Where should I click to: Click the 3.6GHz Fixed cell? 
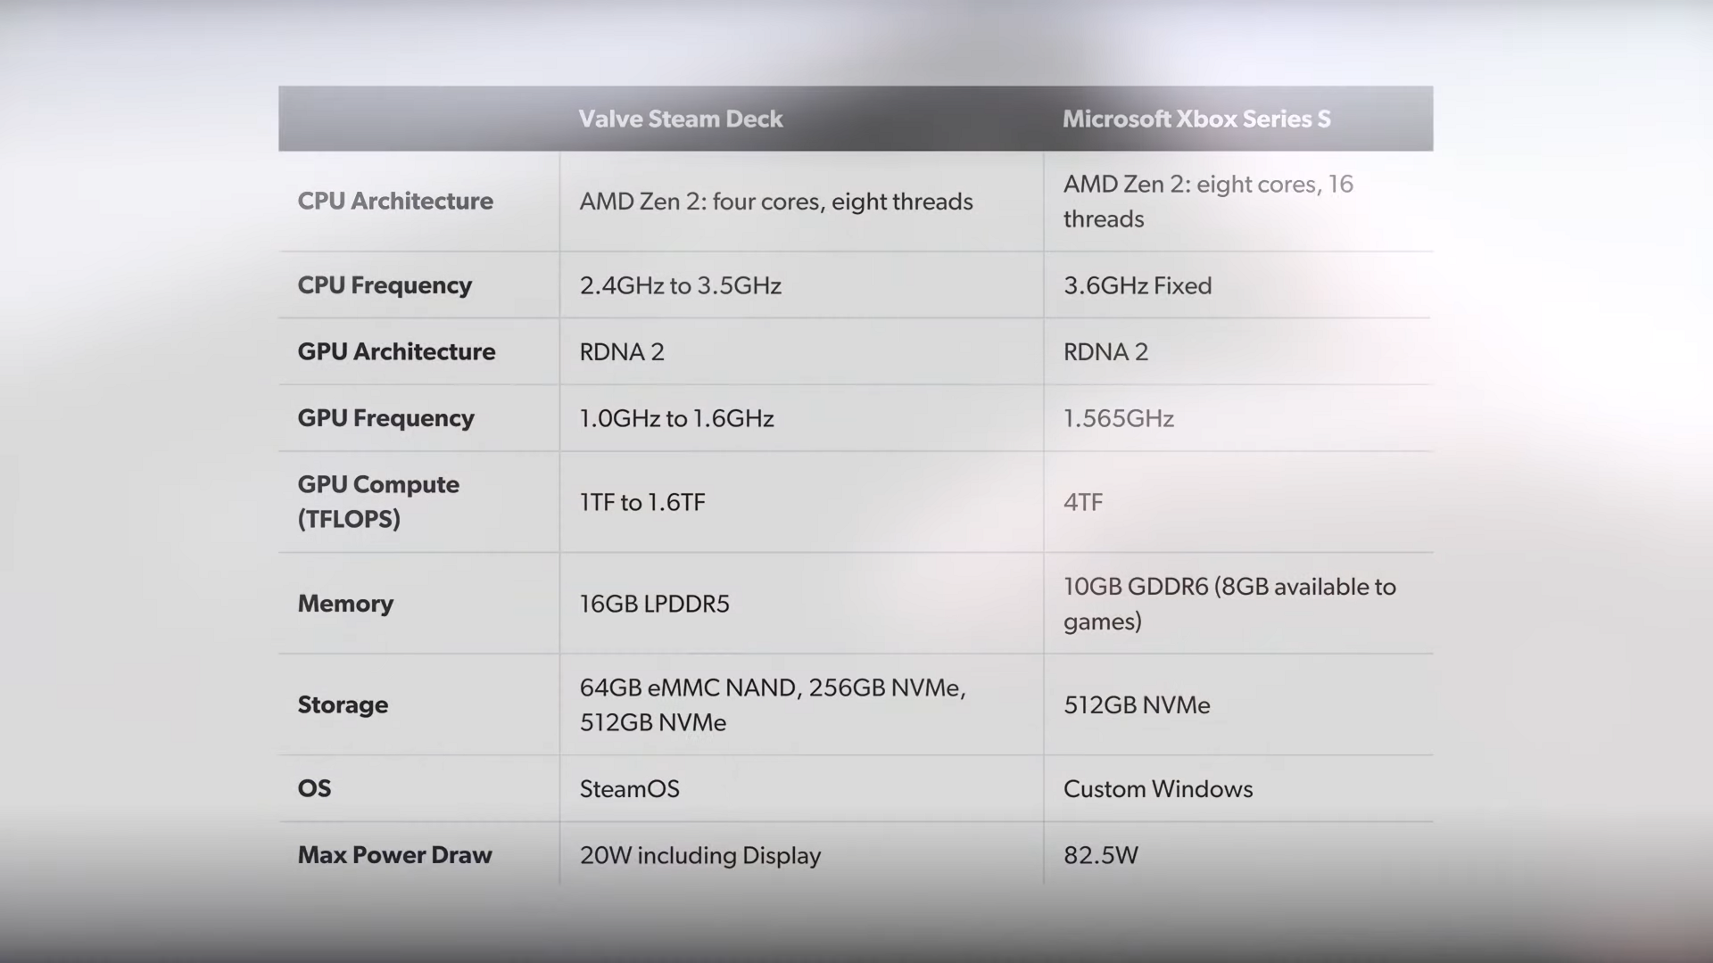(x=1137, y=285)
